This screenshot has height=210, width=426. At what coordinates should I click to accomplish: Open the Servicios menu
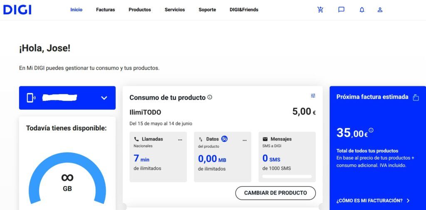(x=175, y=10)
